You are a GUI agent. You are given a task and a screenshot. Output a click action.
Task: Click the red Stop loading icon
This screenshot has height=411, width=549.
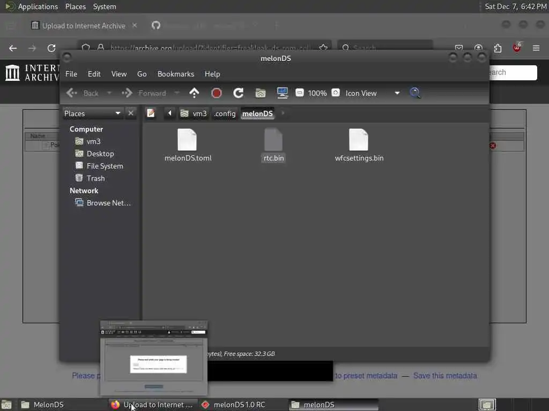(217, 93)
